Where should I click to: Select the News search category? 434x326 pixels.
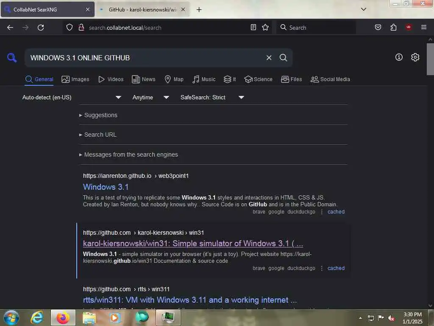coord(143,79)
